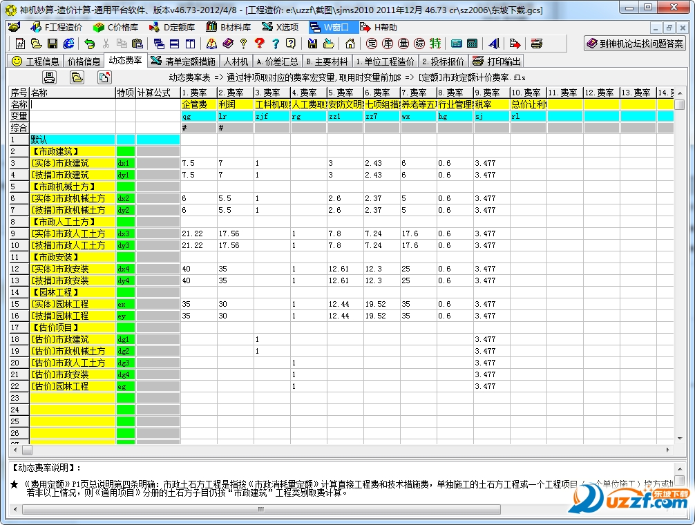
Task: Click the 到神机论坛找问题答案 button
Action: pyautogui.click(x=635, y=44)
